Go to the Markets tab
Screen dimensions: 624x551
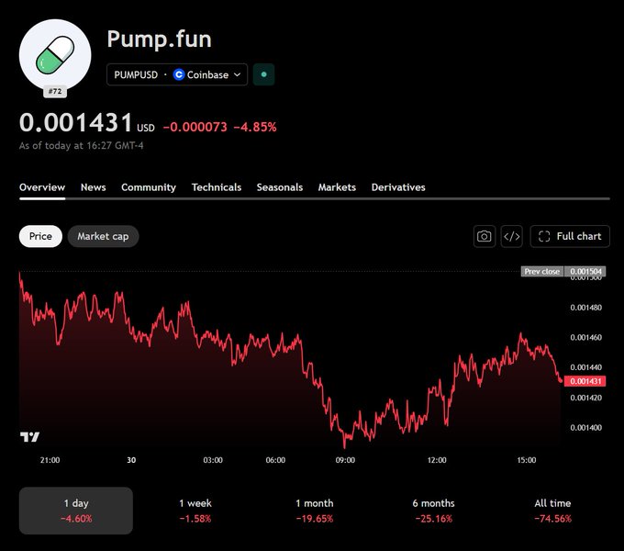[x=337, y=187]
